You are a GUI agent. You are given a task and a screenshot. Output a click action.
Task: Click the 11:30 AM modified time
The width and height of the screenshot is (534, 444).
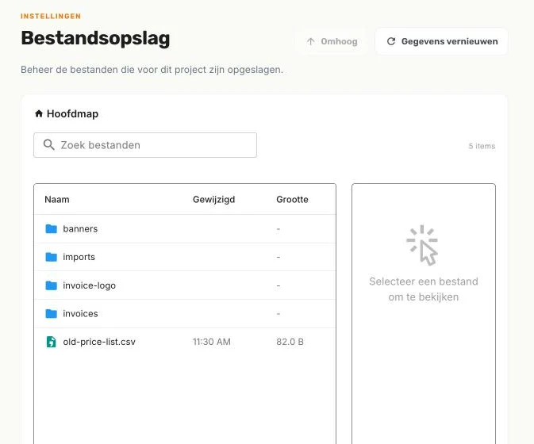pyautogui.click(x=212, y=342)
